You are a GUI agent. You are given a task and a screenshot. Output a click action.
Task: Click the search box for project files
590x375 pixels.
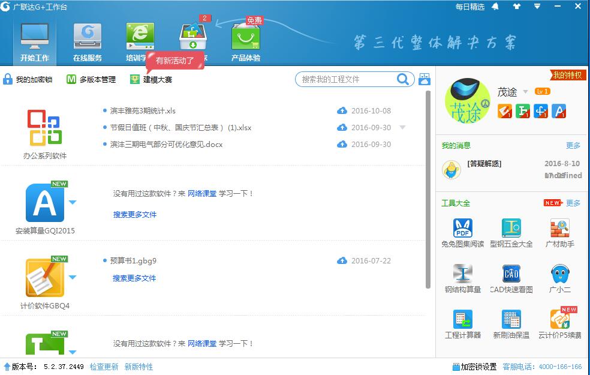348,79
